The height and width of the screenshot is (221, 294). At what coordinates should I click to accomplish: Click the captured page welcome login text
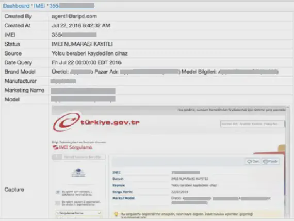pos(231,110)
